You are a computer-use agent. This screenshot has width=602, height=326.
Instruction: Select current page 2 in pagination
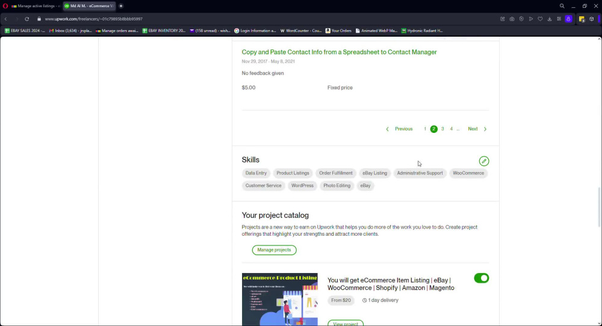pyautogui.click(x=433, y=129)
